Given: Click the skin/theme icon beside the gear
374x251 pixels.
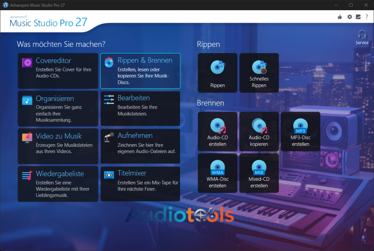Looking at the screenshot, I should [358, 17].
